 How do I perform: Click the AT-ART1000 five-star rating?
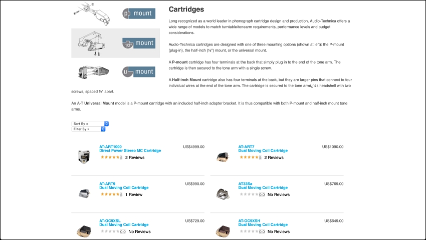(111, 157)
